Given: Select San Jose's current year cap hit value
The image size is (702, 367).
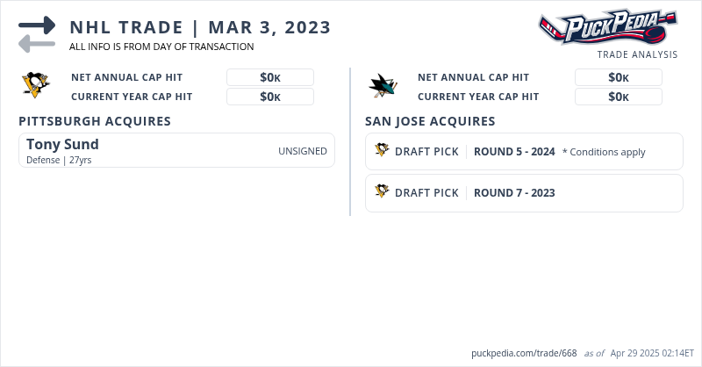Looking at the screenshot, I should [619, 97].
